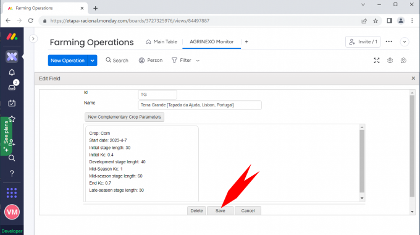This screenshot has width=420, height=235.
Task: Click the dialog scrollbar down arrow
Action: pyautogui.click(x=412, y=211)
